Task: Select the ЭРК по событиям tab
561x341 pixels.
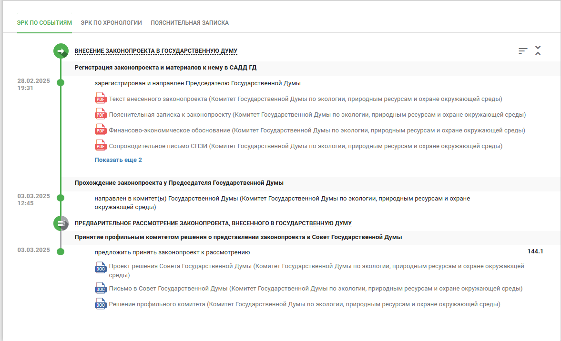Action: coord(44,22)
